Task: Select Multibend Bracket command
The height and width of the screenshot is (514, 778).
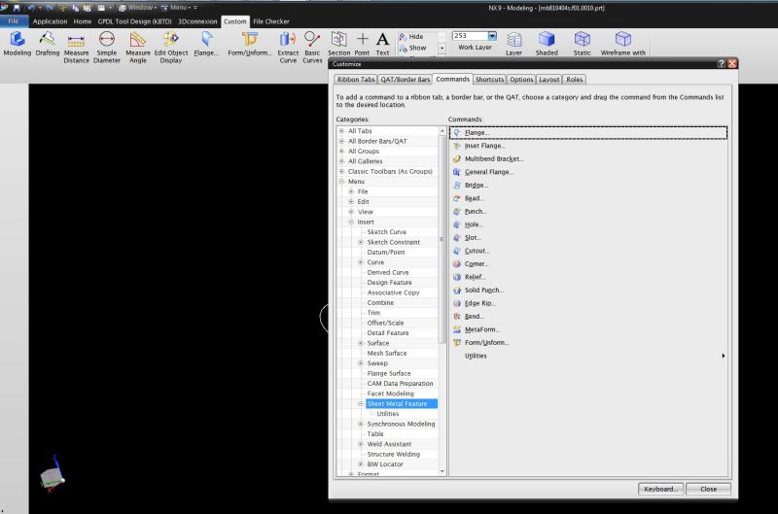Action: tap(488, 158)
